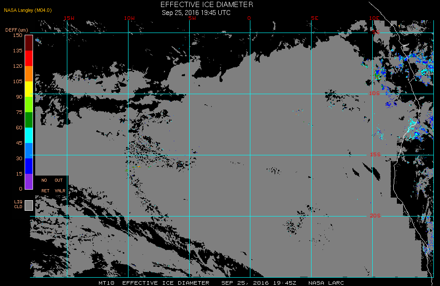440x286 pixels.
Task: Click the orange 105-120 color band
Action: click(x=29, y=73)
